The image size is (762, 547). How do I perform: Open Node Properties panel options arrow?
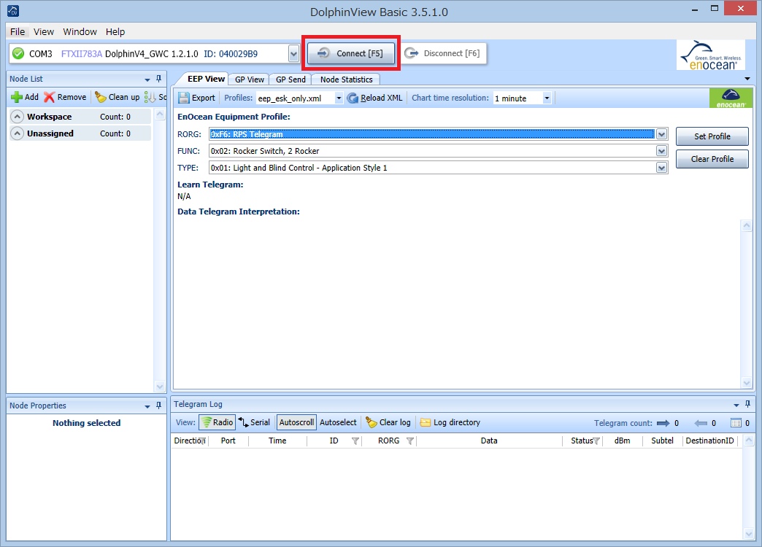point(147,406)
